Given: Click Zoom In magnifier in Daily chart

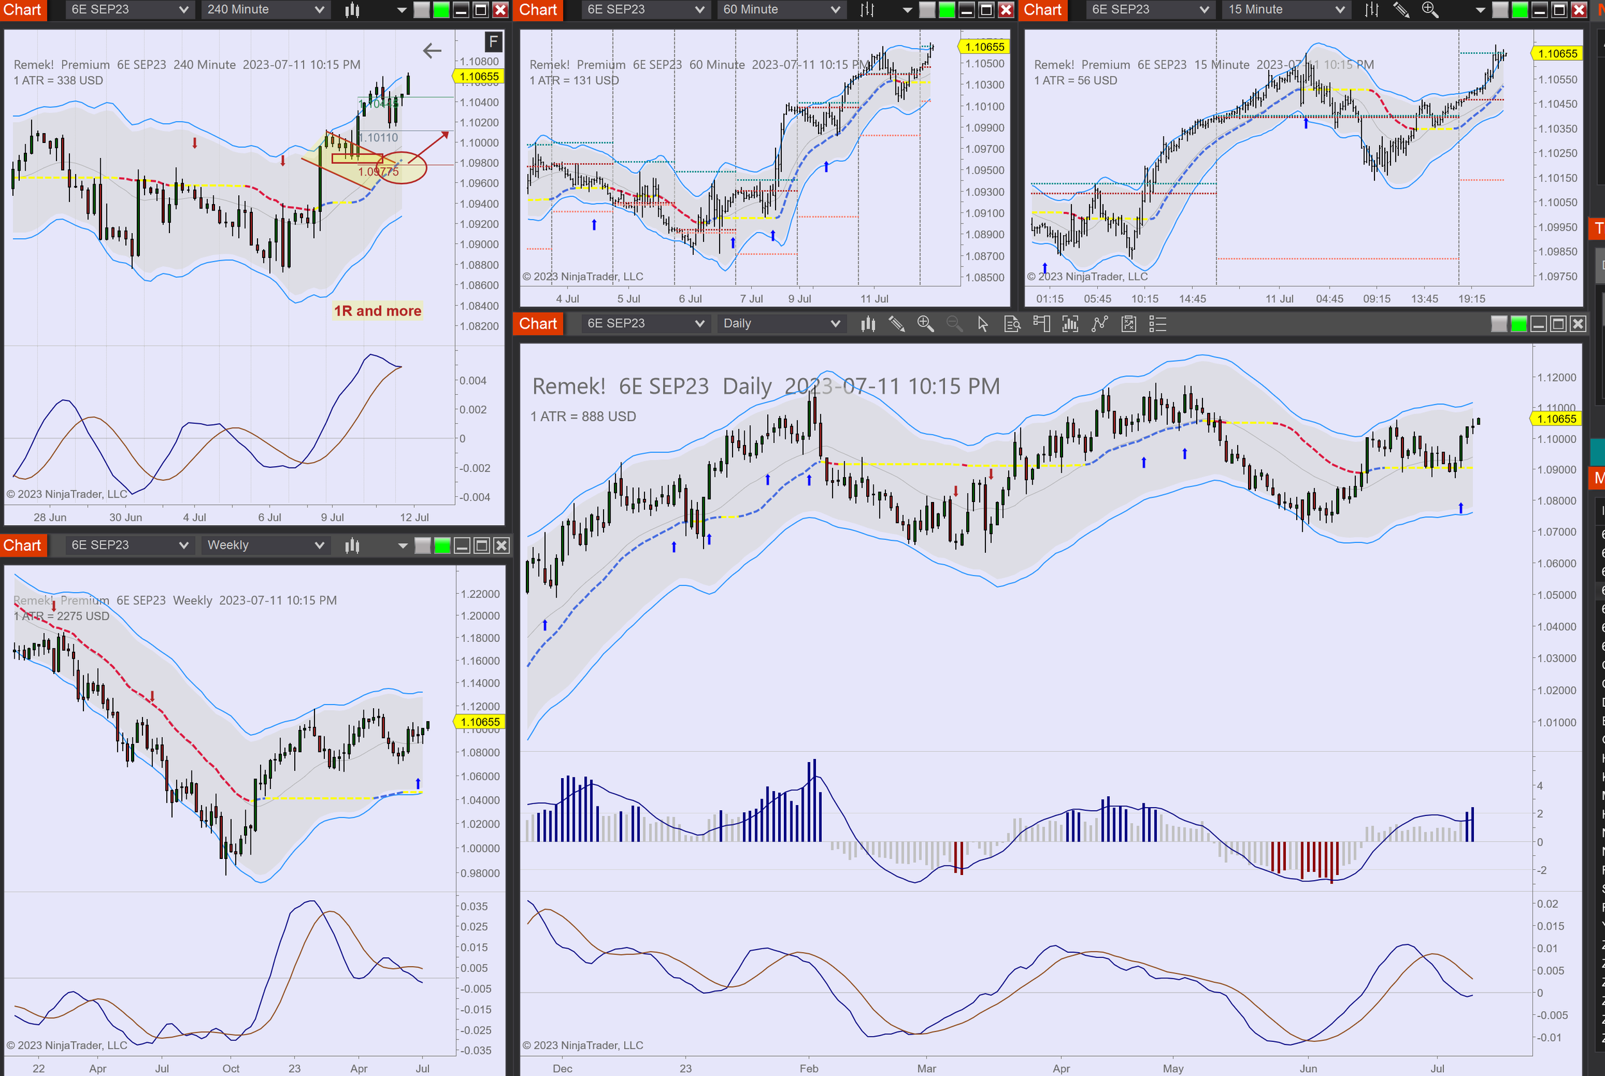Looking at the screenshot, I should (925, 324).
